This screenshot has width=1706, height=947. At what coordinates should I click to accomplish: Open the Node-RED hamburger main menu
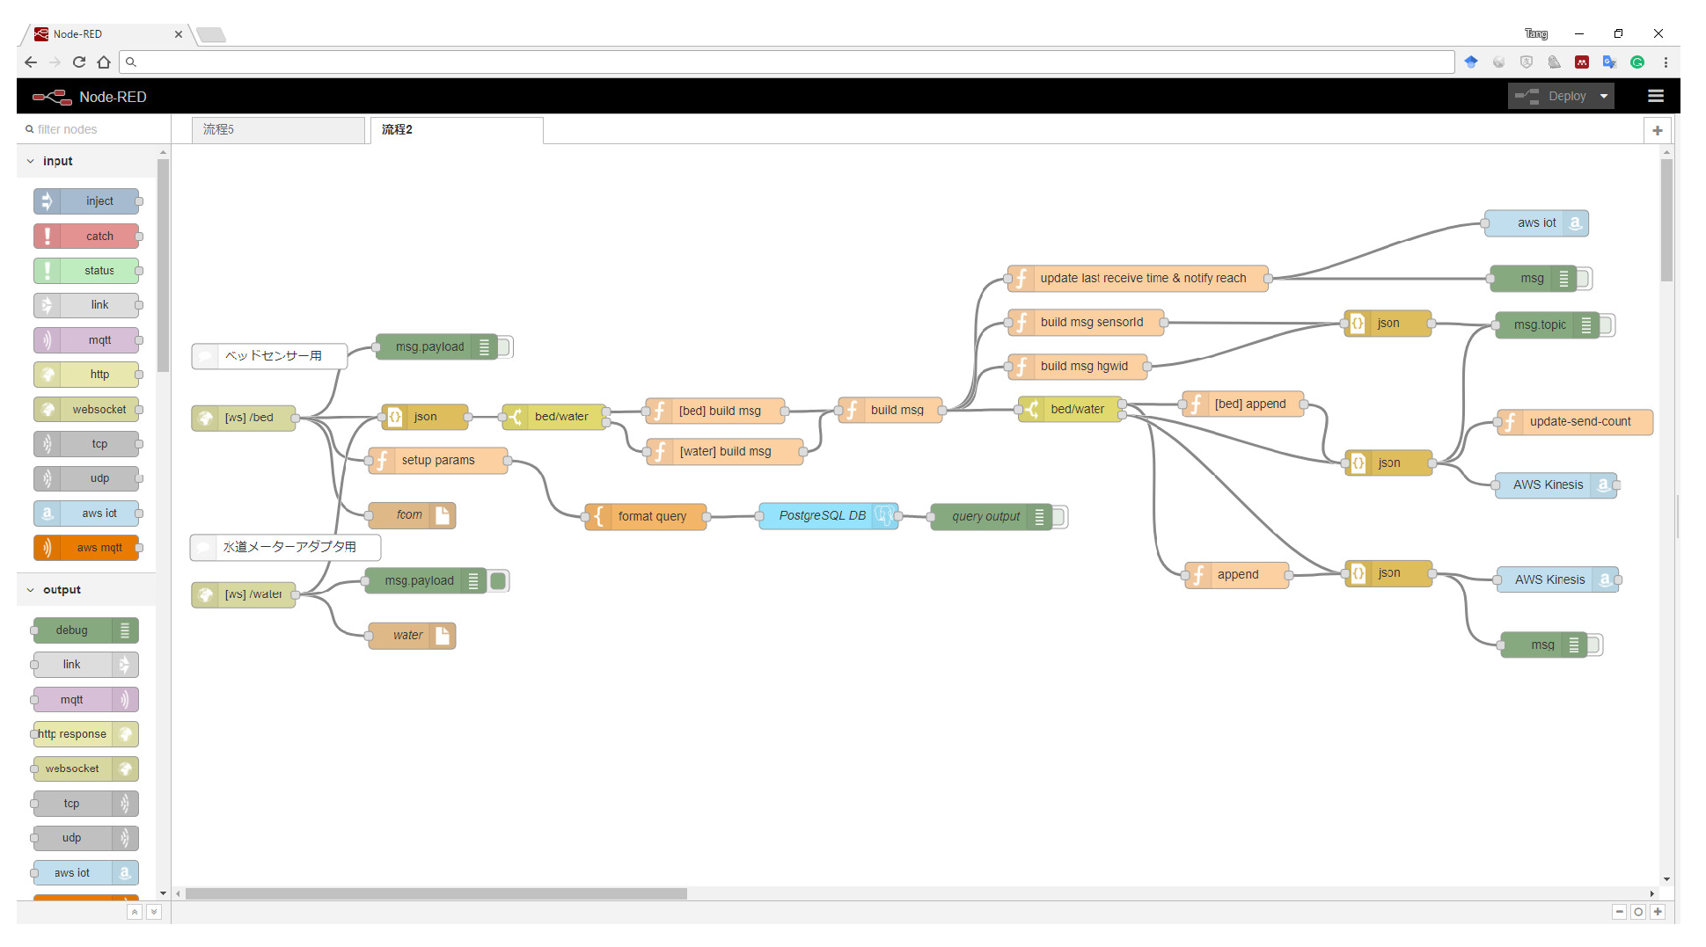tap(1655, 97)
